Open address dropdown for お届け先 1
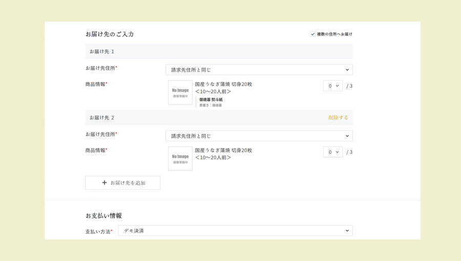This screenshot has height=261, width=461. 259,70
